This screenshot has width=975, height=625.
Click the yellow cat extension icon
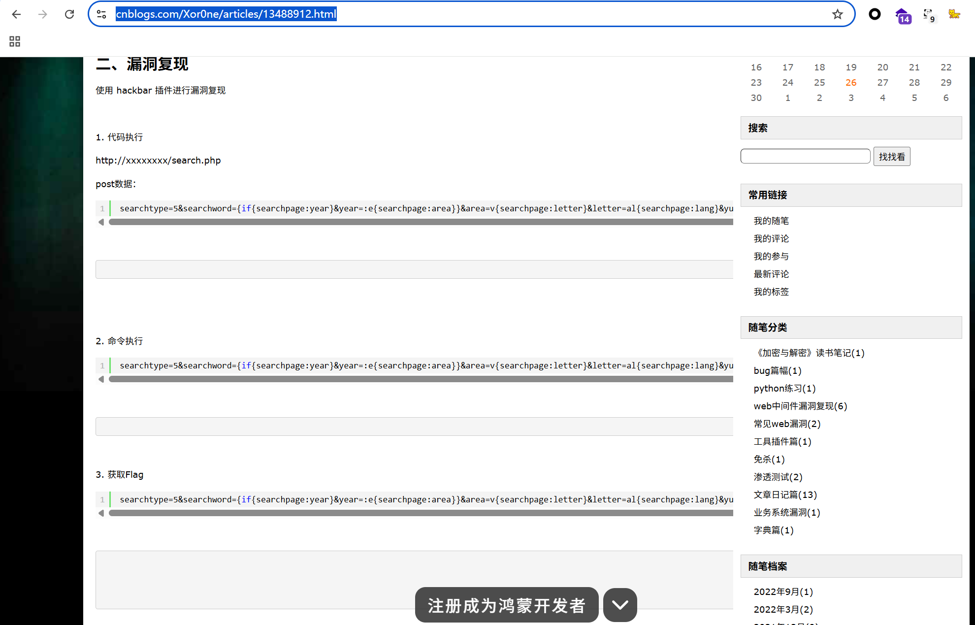tap(954, 14)
